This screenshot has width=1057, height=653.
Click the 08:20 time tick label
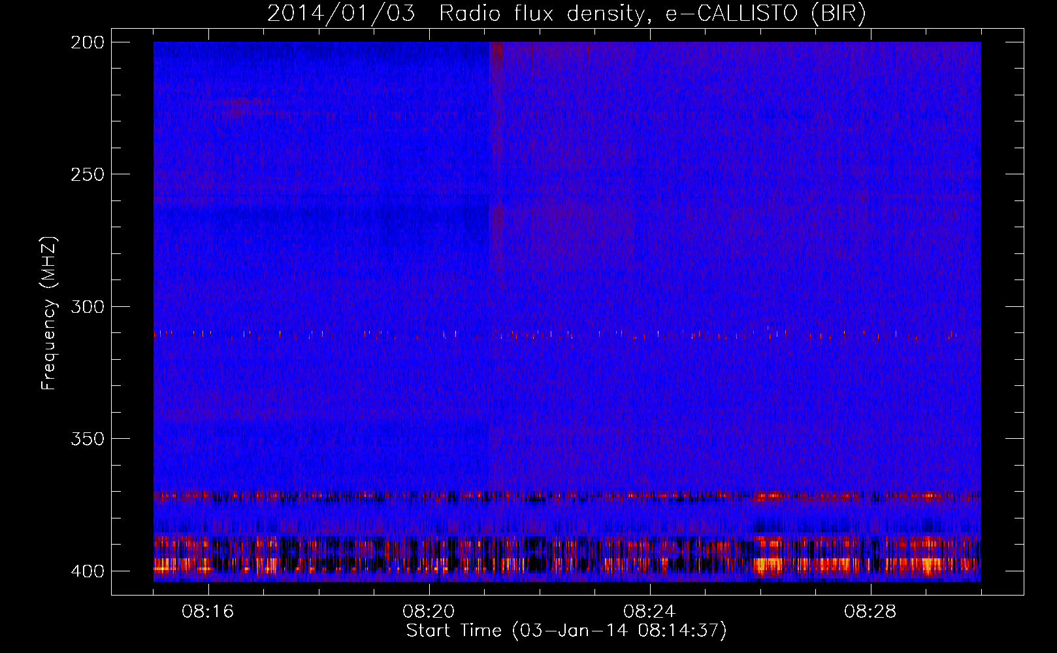click(x=429, y=612)
